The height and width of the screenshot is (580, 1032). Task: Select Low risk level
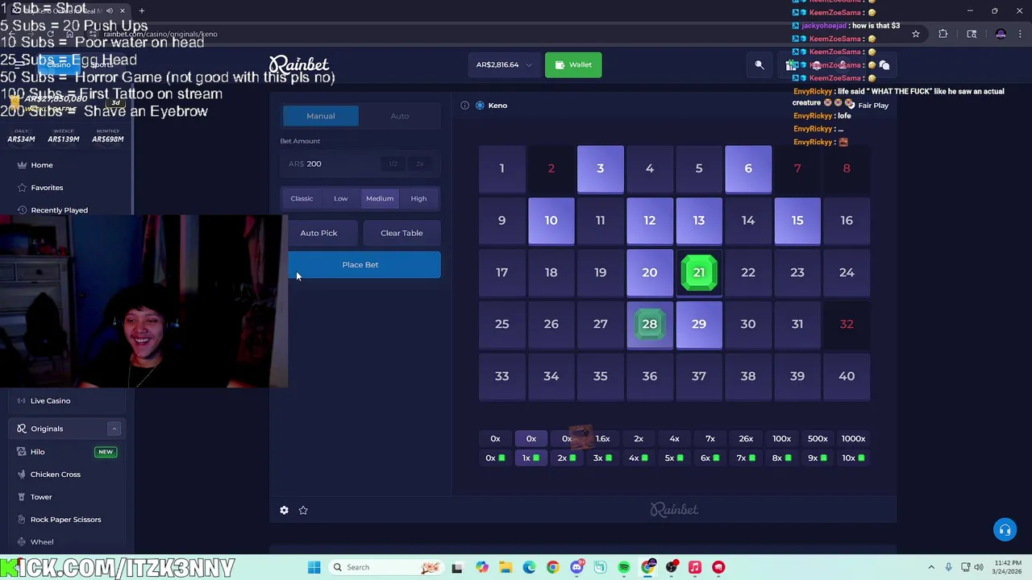click(x=341, y=198)
